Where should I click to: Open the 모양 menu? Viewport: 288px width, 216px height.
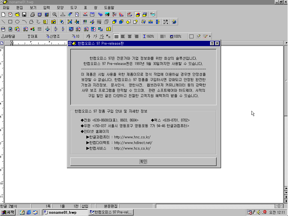pyautogui.click(x=60, y=8)
